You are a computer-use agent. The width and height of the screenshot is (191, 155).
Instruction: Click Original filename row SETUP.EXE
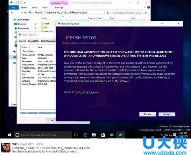point(39,84)
